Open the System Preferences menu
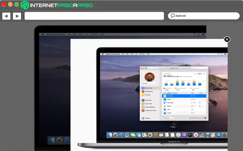 click(x=113, y=54)
